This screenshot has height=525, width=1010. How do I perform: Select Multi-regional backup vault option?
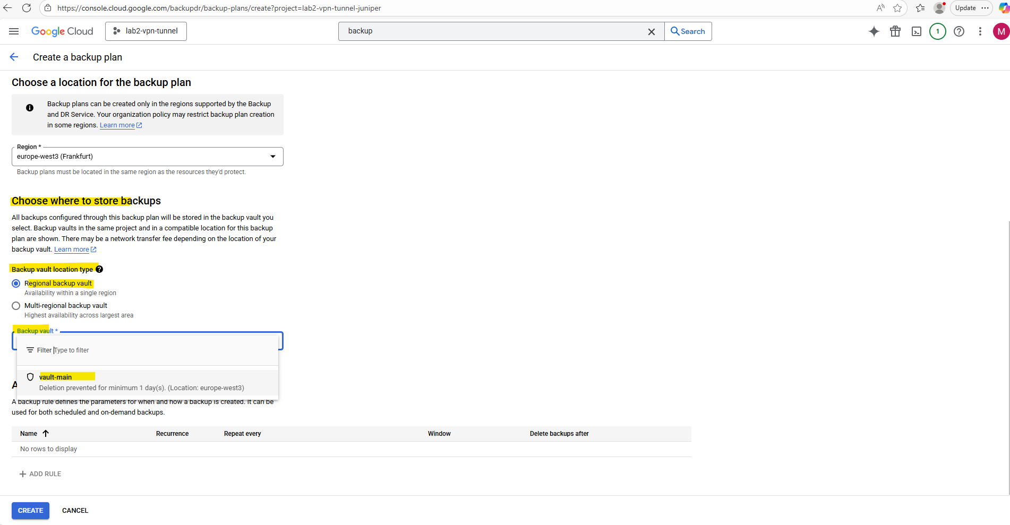[x=16, y=306]
